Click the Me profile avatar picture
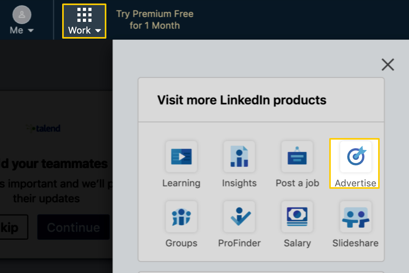 pos(22,14)
